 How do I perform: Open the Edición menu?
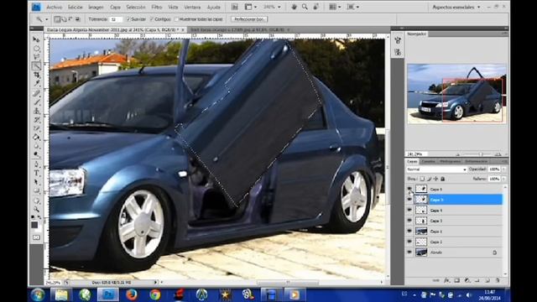pyautogui.click(x=75, y=7)
